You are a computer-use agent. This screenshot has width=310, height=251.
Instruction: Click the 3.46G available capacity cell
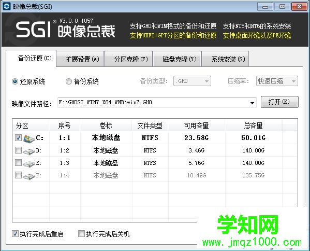pyautogui.click(x=197, y=150)
